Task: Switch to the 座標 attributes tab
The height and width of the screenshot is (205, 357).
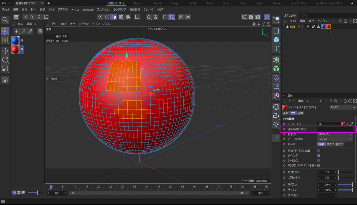Action: click(x=300, y=113)
